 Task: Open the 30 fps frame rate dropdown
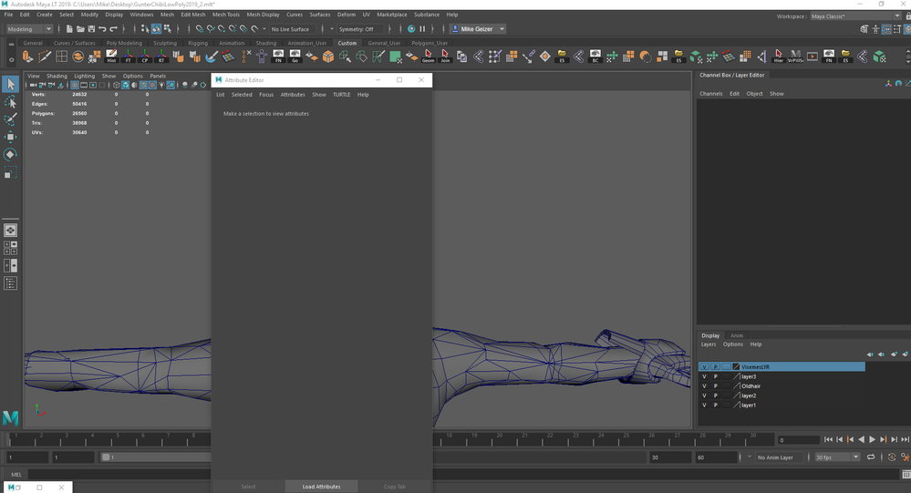[x=836, y=457]
